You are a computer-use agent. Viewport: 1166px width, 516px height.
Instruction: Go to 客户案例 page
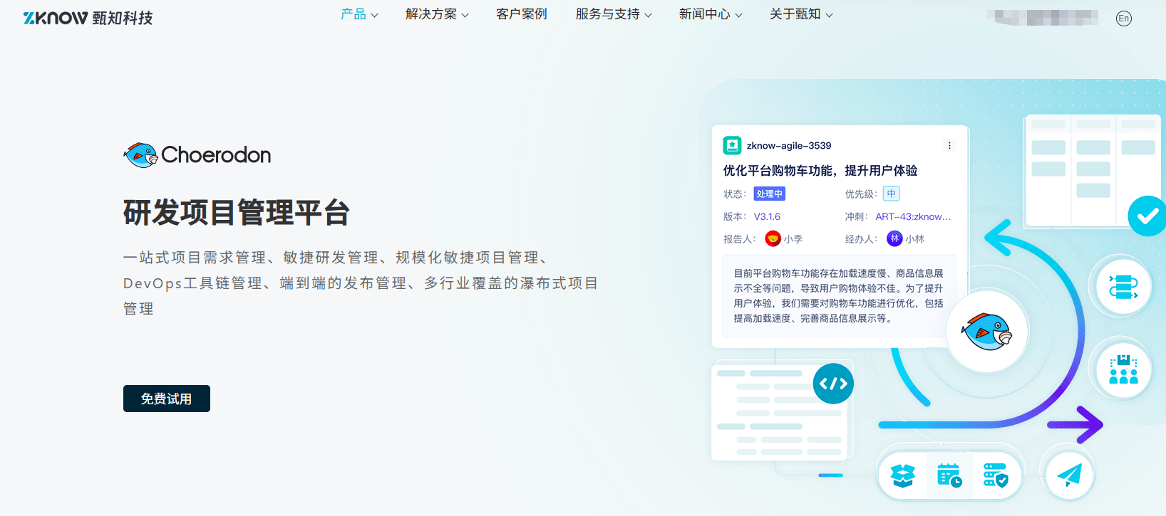coord(522,14)
